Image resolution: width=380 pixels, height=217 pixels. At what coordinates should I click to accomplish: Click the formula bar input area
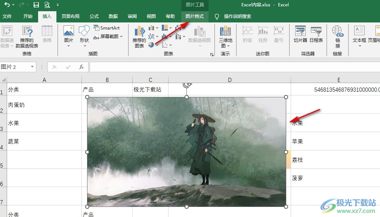235,67
